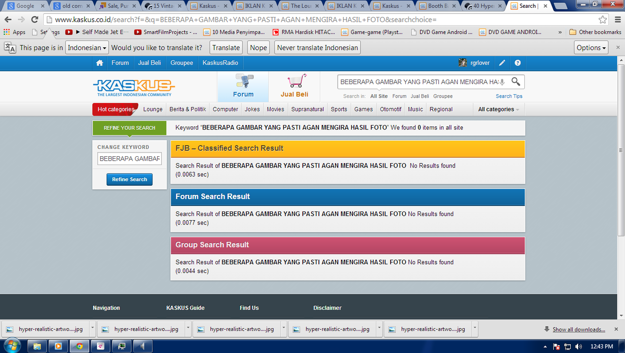Open the help question mark icon
The height and width of the screenshot is (353, 625).
[x=518, y=63]
